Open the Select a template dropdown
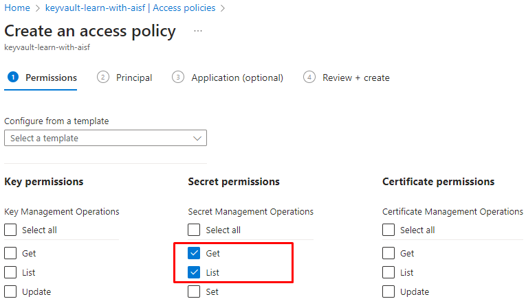Screen dimensions: 526x299 pos(105,138)
